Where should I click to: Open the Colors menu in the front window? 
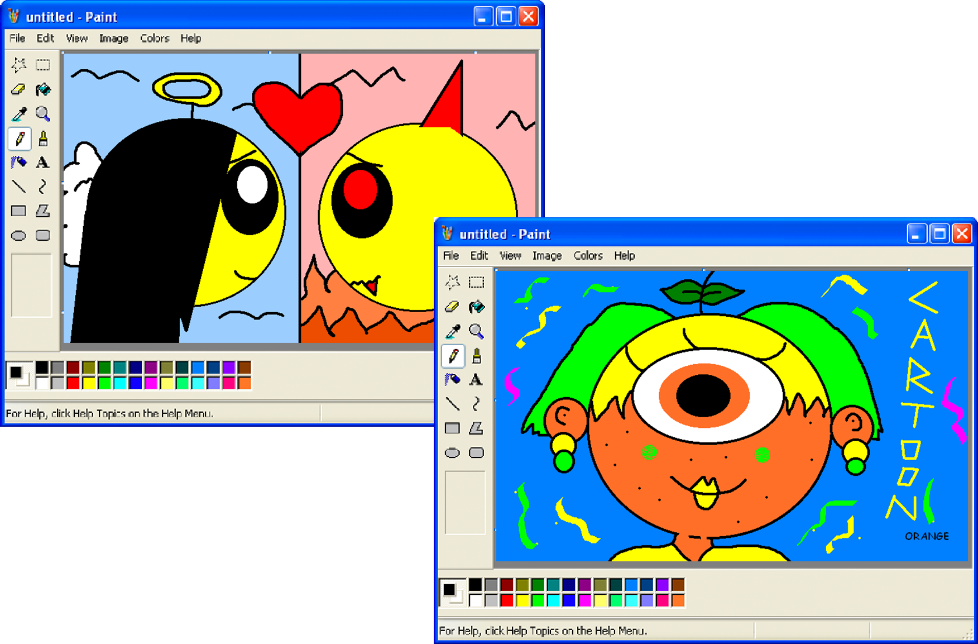[588, 256]
